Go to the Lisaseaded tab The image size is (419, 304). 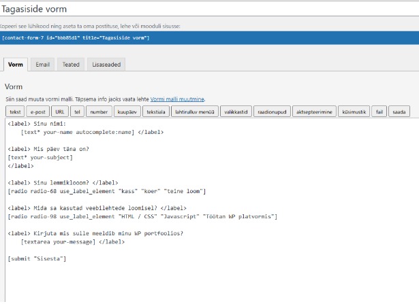click(x=106, y=65)
